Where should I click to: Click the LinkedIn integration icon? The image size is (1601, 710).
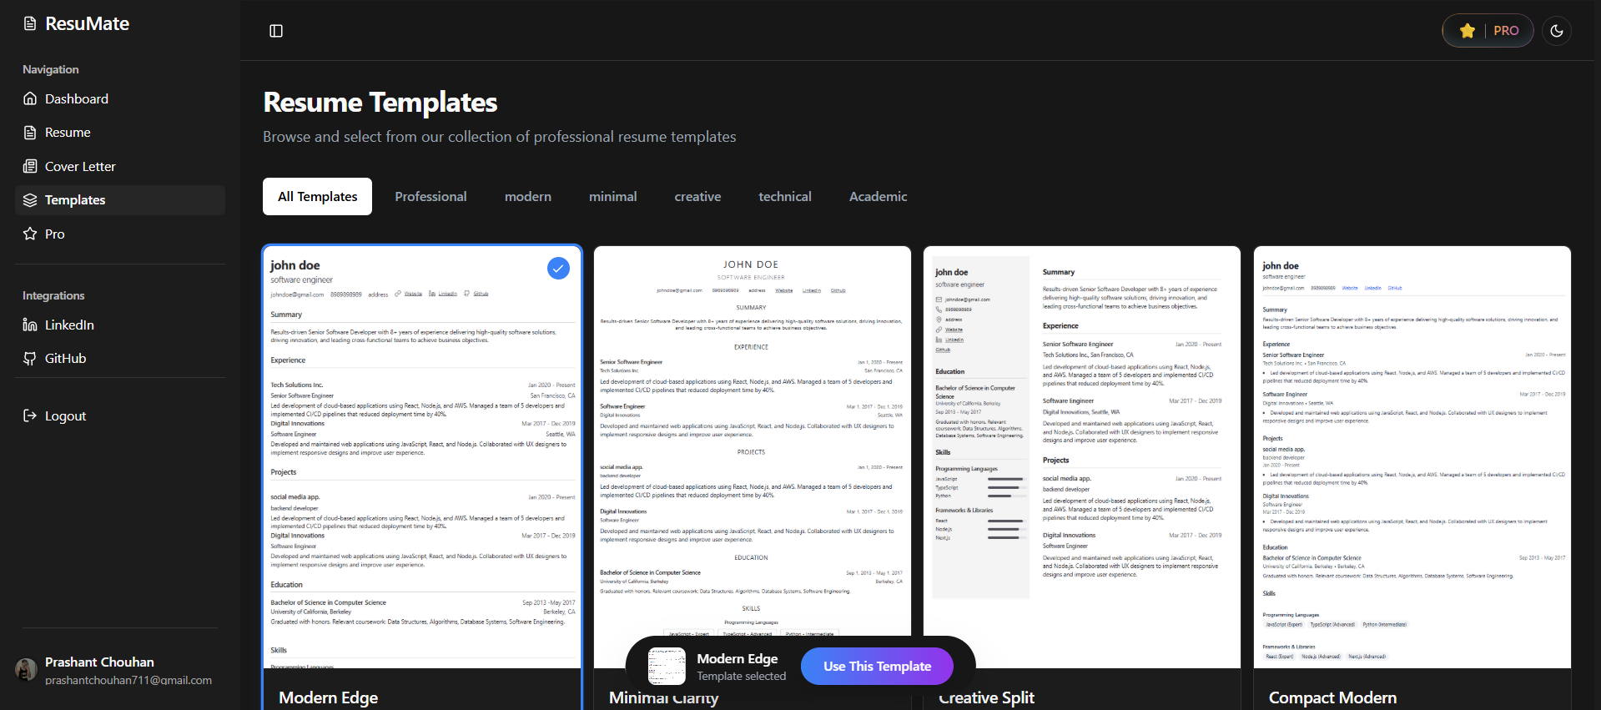click(30, 325)
